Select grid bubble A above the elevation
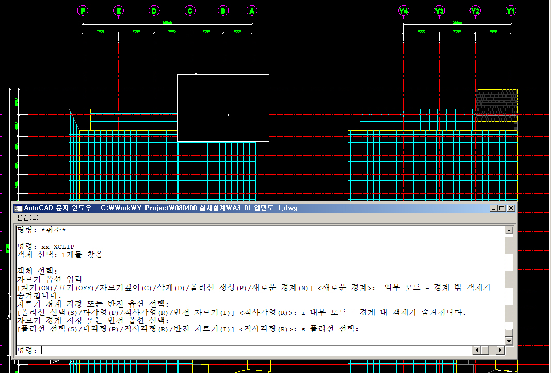This screenshot has width=551, height=373. (x=252, y=11)
